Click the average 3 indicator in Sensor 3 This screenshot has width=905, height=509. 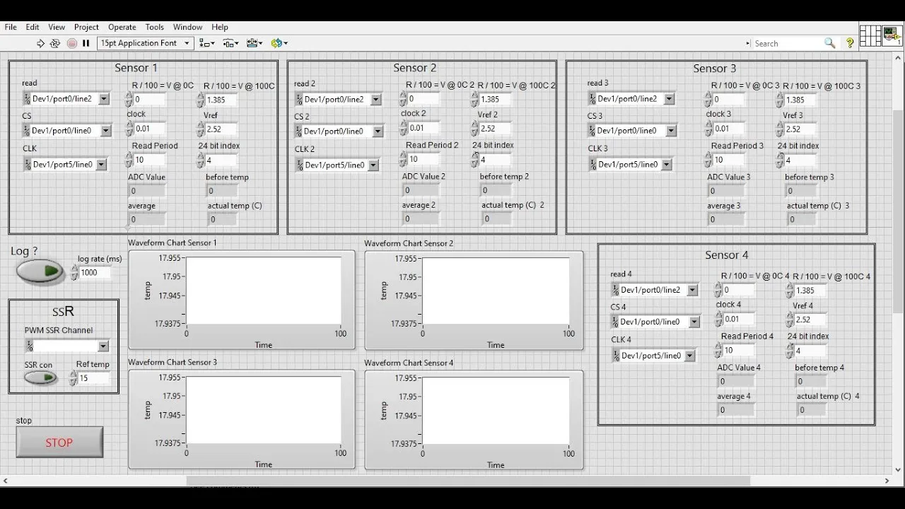[x=726, y=219]
